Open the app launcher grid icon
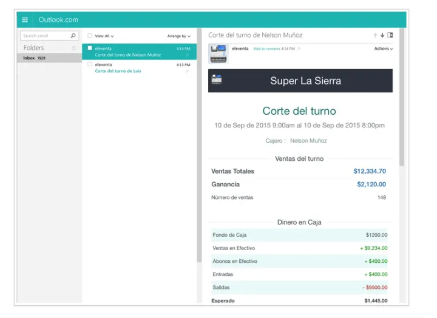 25,19
